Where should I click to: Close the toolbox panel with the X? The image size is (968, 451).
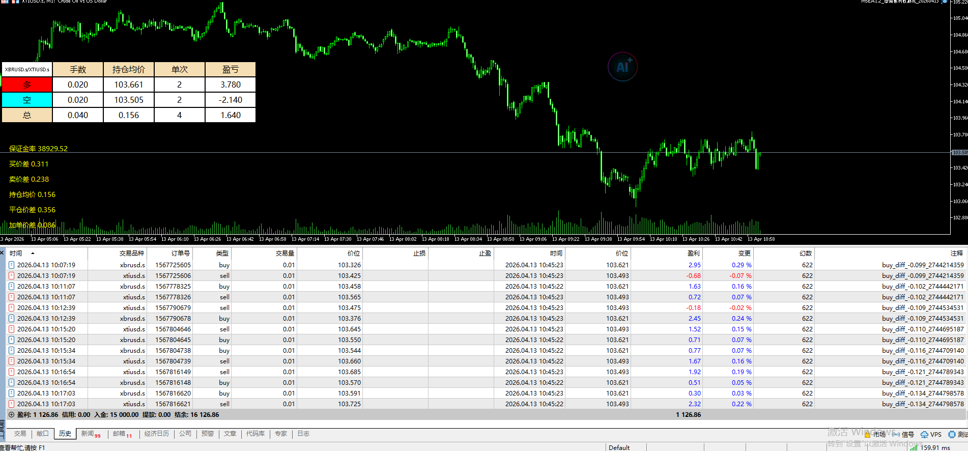click(x=2, y=252)
